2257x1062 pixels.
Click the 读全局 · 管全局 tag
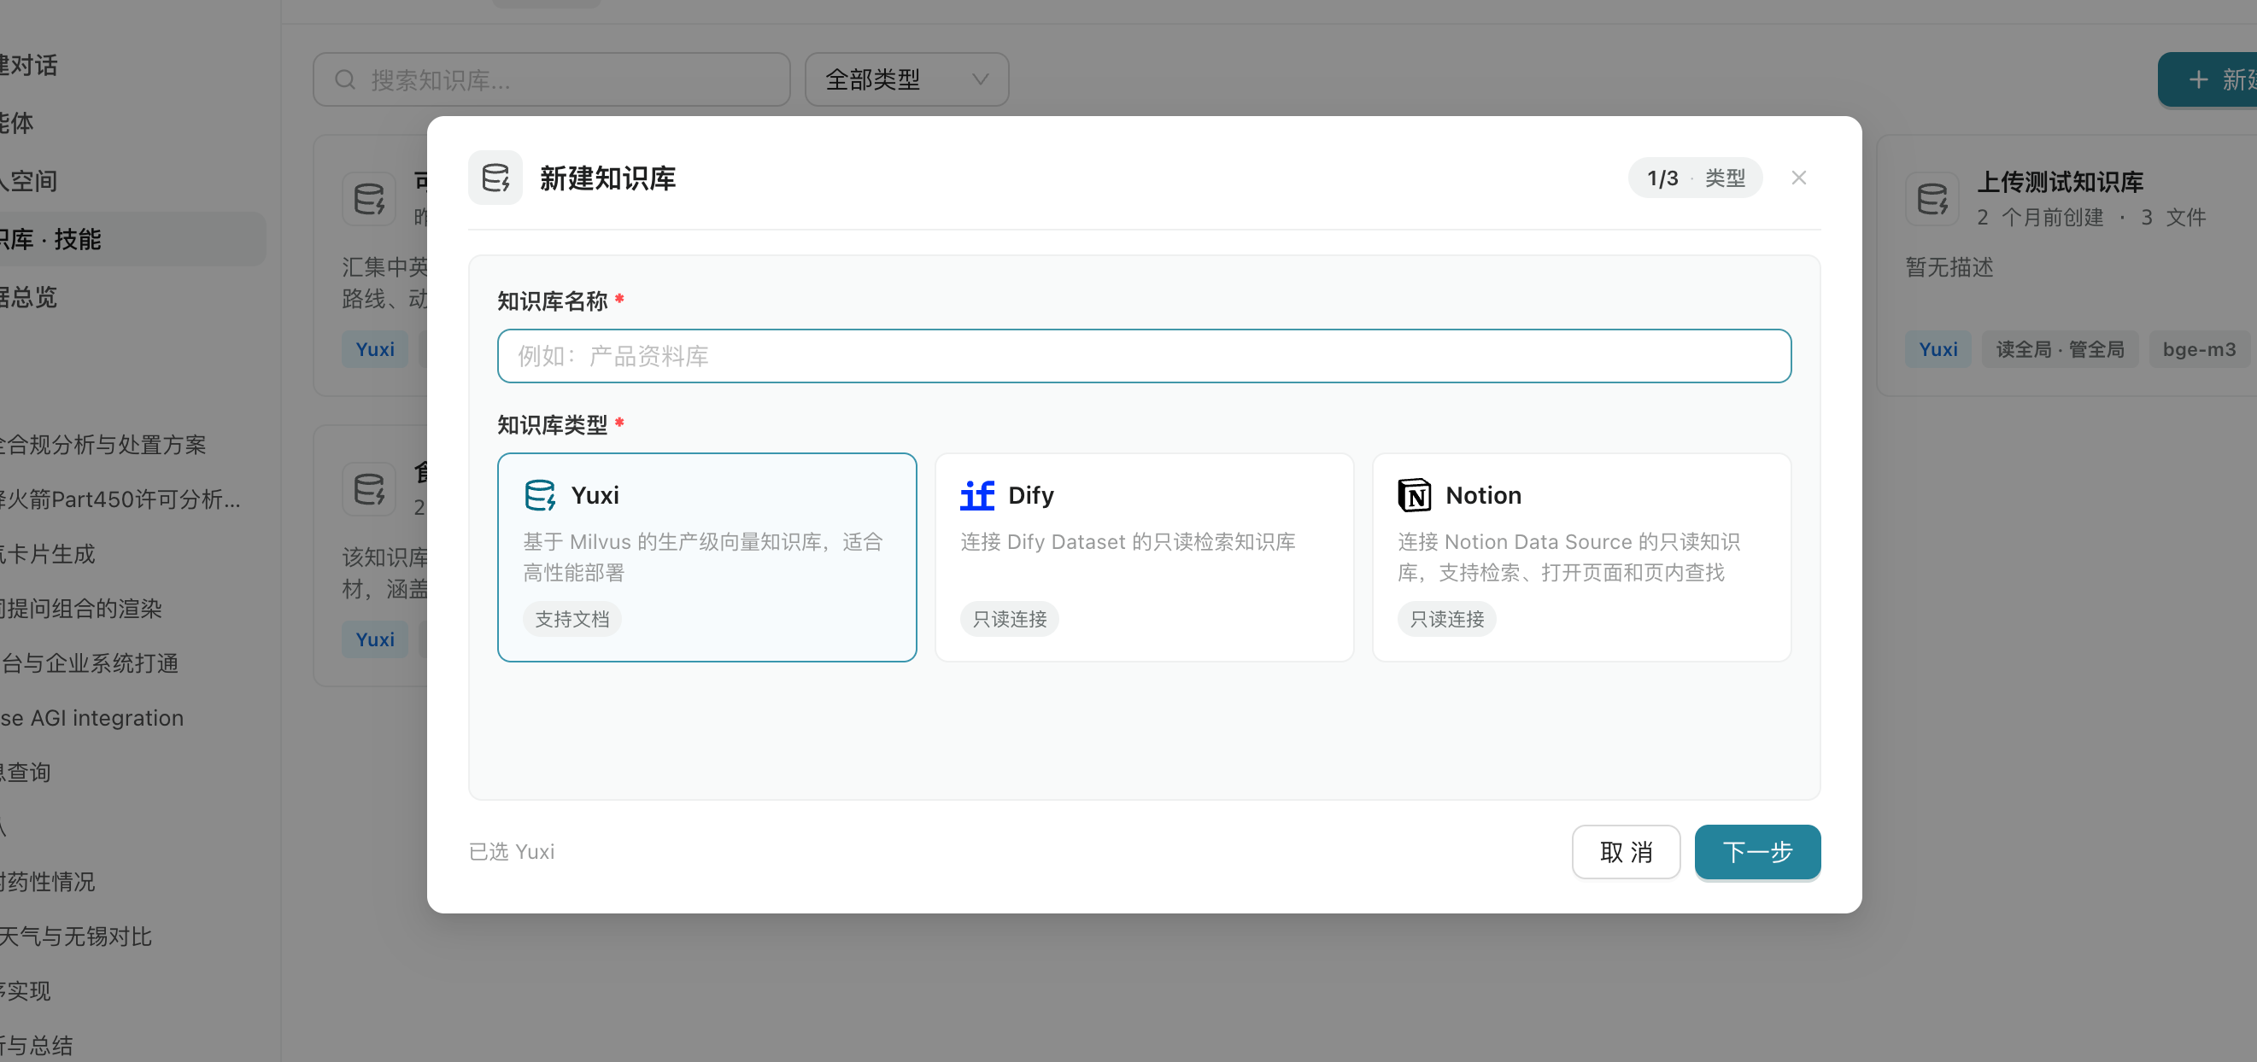(2060, 349)
